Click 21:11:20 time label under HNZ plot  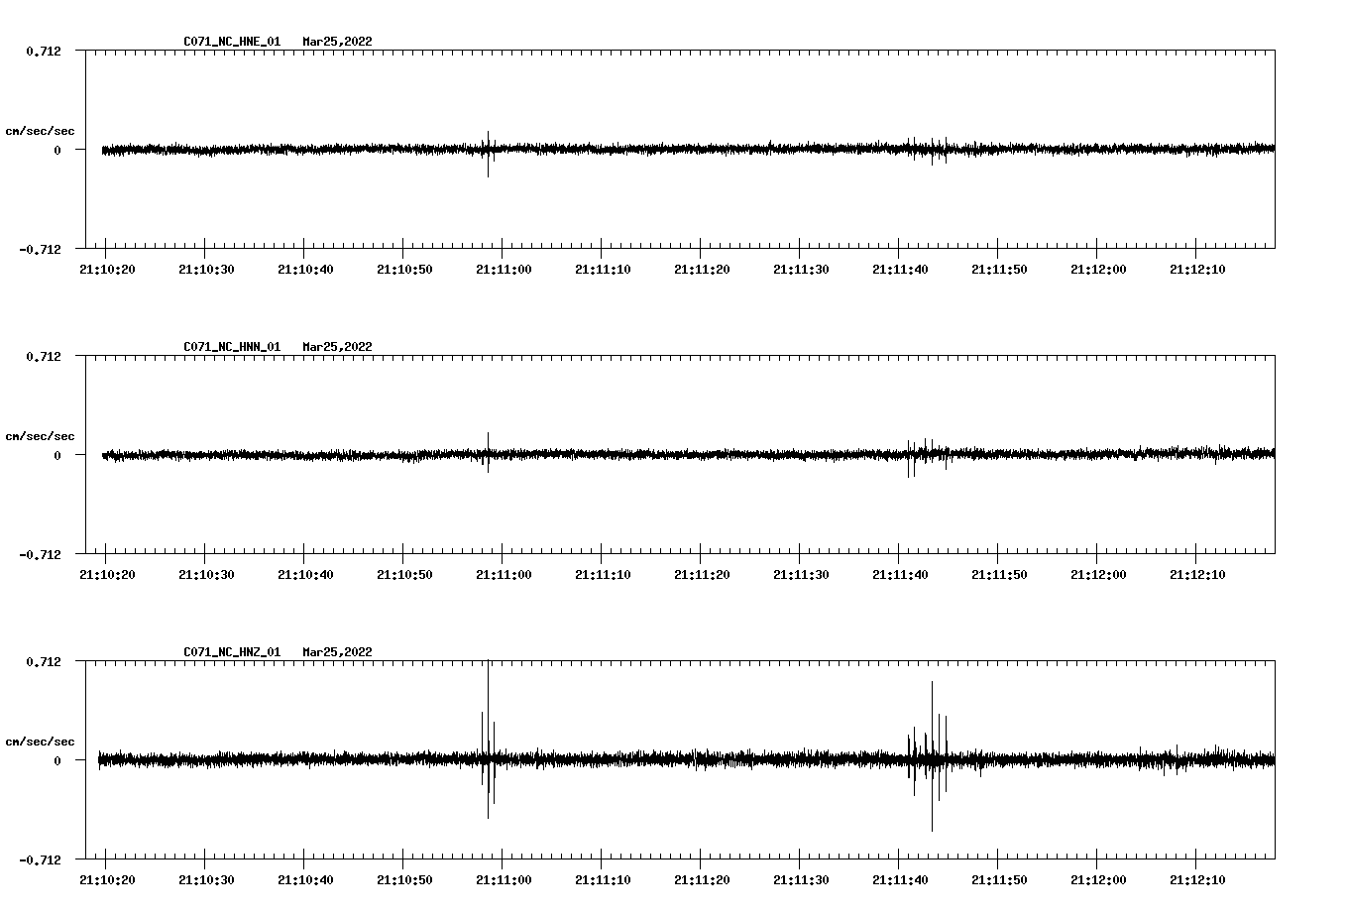tap(702, 880)
